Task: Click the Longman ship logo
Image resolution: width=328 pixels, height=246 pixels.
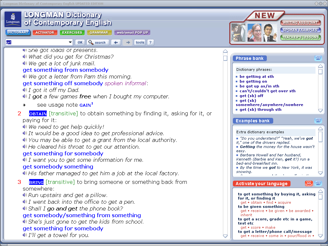Action: (13, 19)
